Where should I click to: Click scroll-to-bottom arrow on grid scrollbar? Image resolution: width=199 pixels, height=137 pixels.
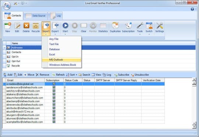[x=194, y=127]
